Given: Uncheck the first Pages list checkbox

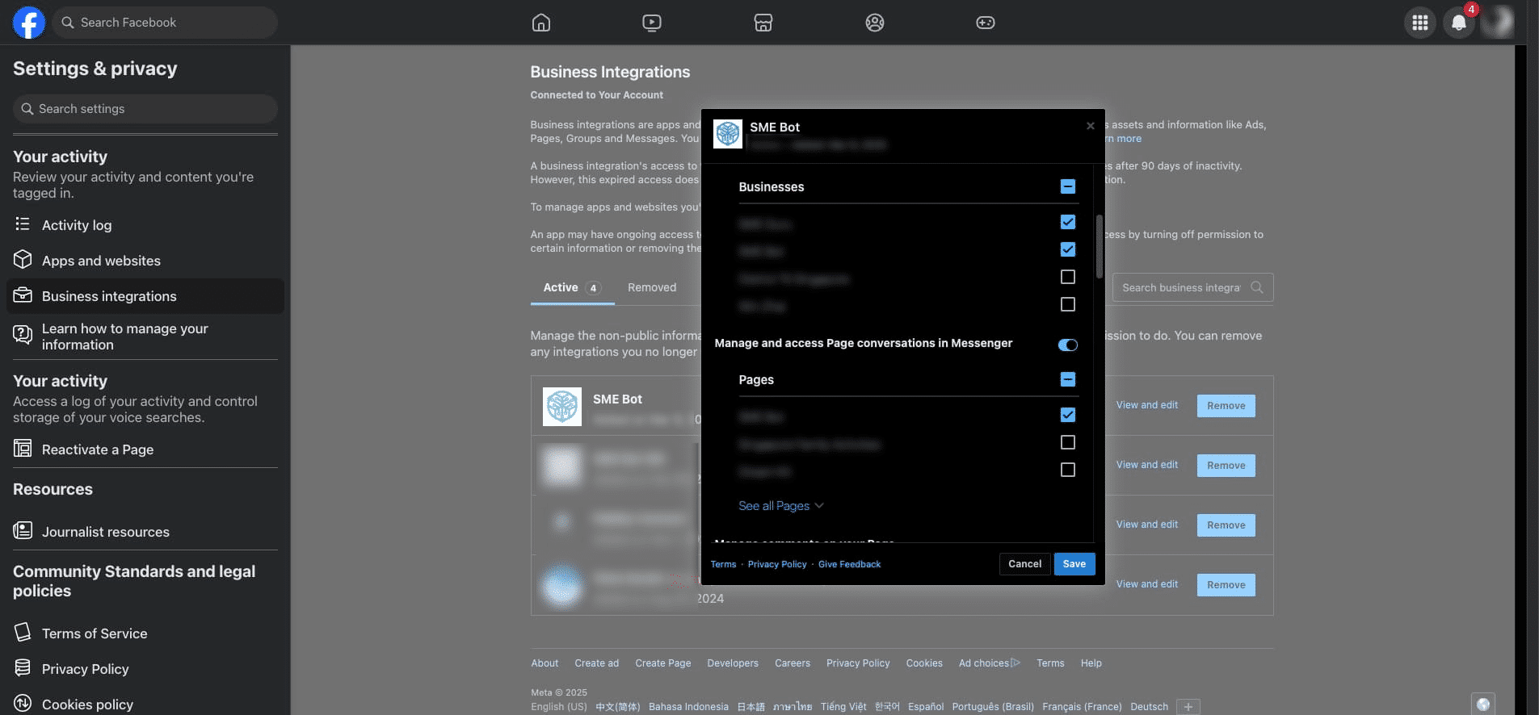Looking at the screenshot, I should click(1068, 415).
